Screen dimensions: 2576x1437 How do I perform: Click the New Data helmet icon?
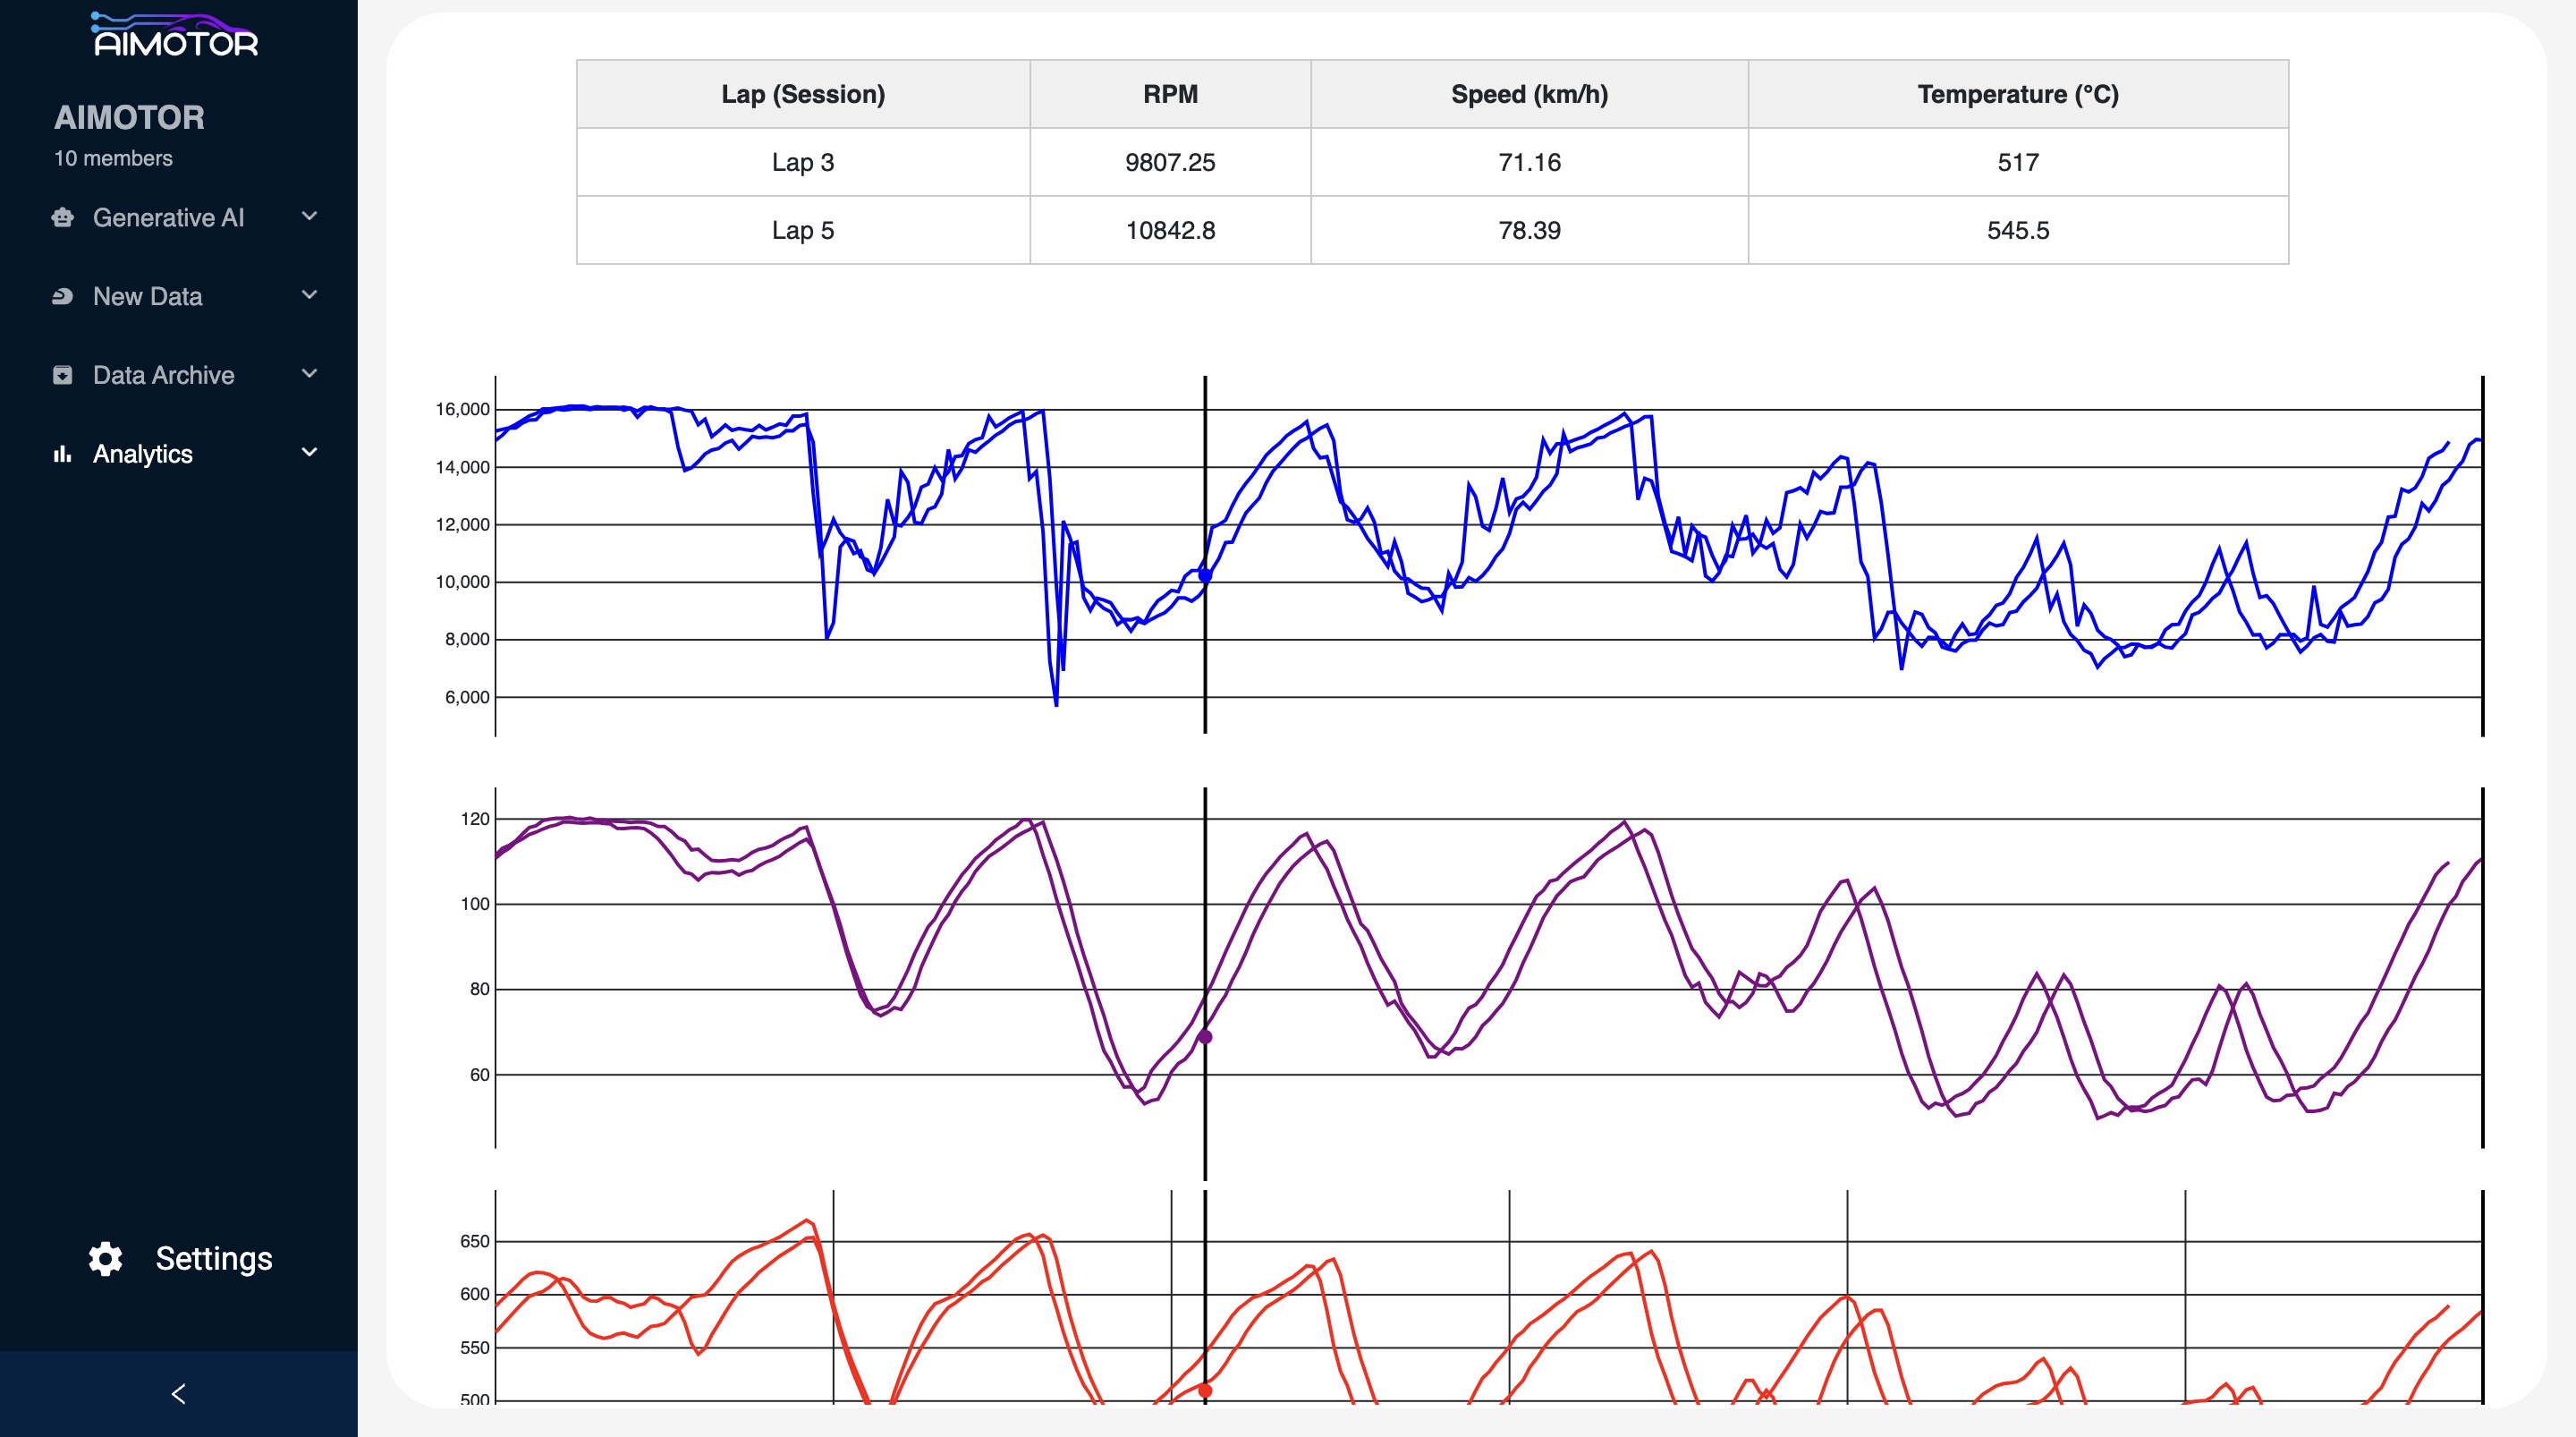[x=62, y=296]
